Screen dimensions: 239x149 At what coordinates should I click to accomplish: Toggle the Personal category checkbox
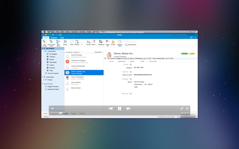click(x=48, y=68)
